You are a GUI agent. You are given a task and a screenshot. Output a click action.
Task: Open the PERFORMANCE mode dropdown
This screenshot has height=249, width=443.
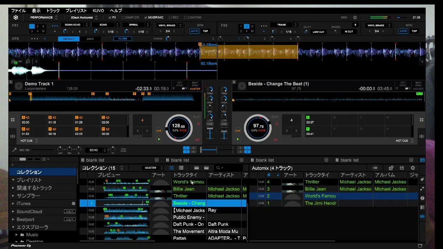[x=44, y=18]
